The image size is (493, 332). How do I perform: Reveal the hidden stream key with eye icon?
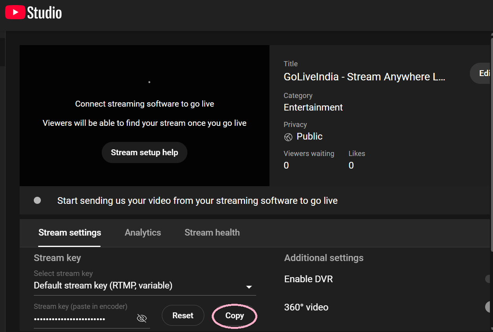141,318
